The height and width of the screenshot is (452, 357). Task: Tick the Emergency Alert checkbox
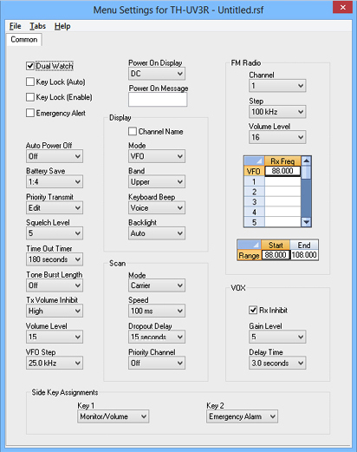[30, 113]
